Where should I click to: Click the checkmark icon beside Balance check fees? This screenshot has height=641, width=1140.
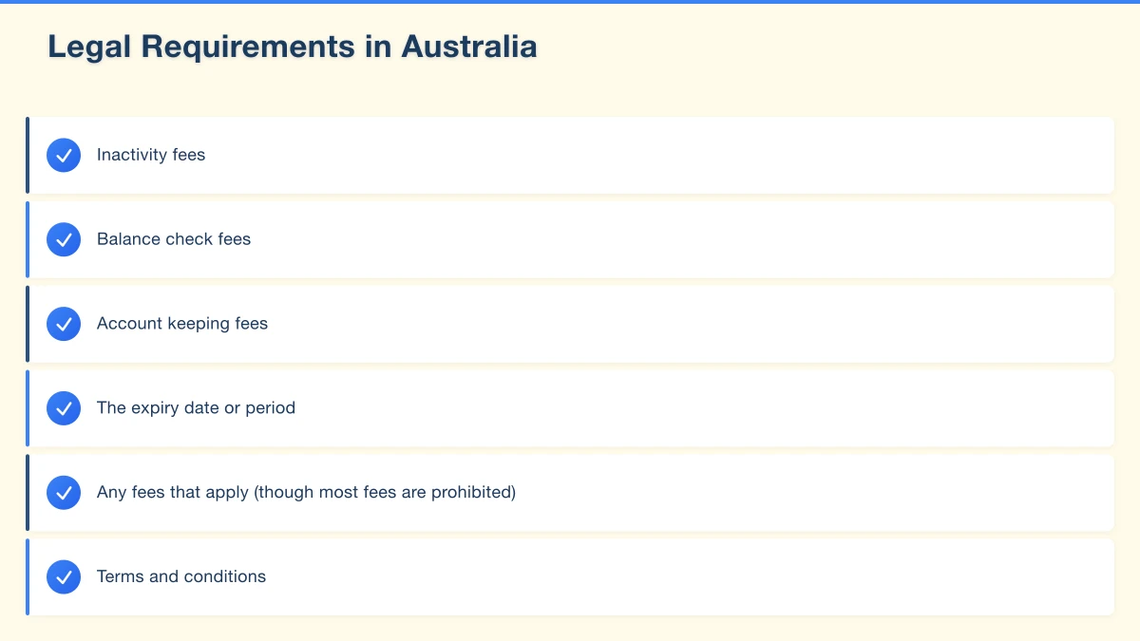[64, 239]
